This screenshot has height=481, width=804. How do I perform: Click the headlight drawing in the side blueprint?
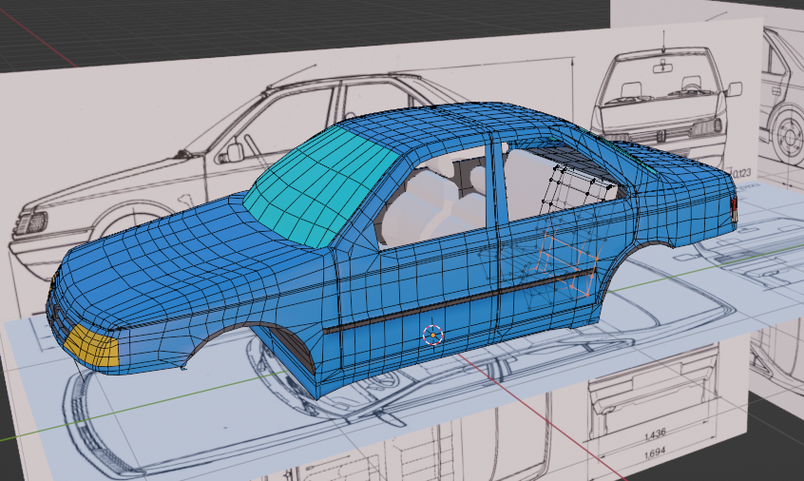coord(31,223)
